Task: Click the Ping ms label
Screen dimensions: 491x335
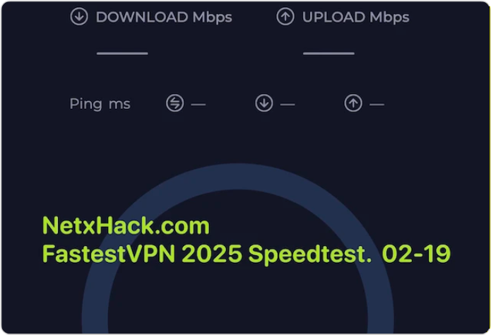Action: coord(100,104)
